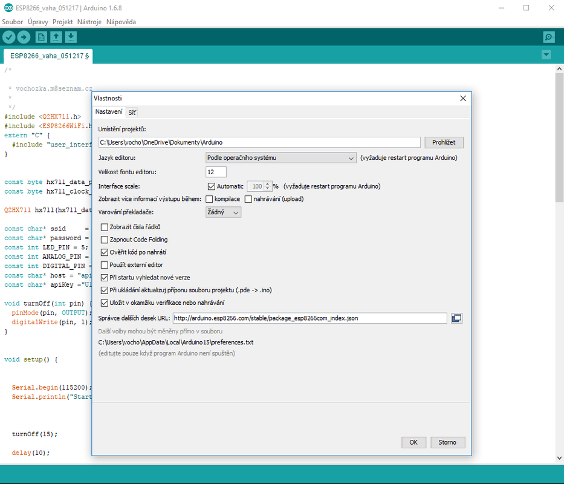Enable Zobrazit čísla řádků checkbox
The image size is (564, 484).
pos(105,227)
